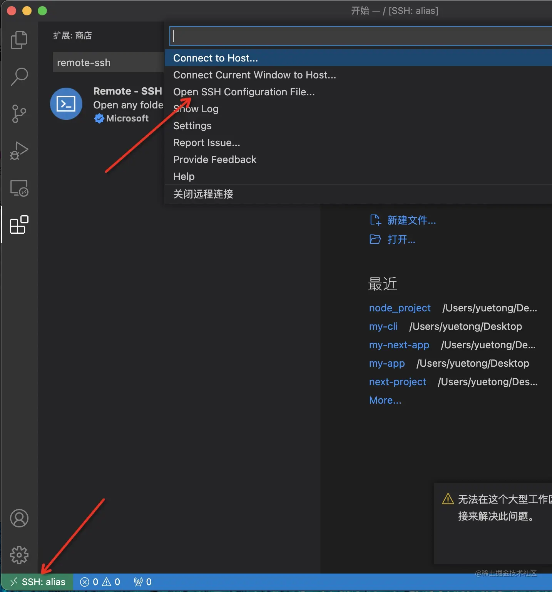Open the Remote Explorer view icon
The image size is (552, 592).
click(19, 188)
